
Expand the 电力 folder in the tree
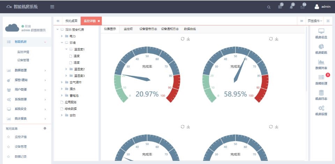62,36
